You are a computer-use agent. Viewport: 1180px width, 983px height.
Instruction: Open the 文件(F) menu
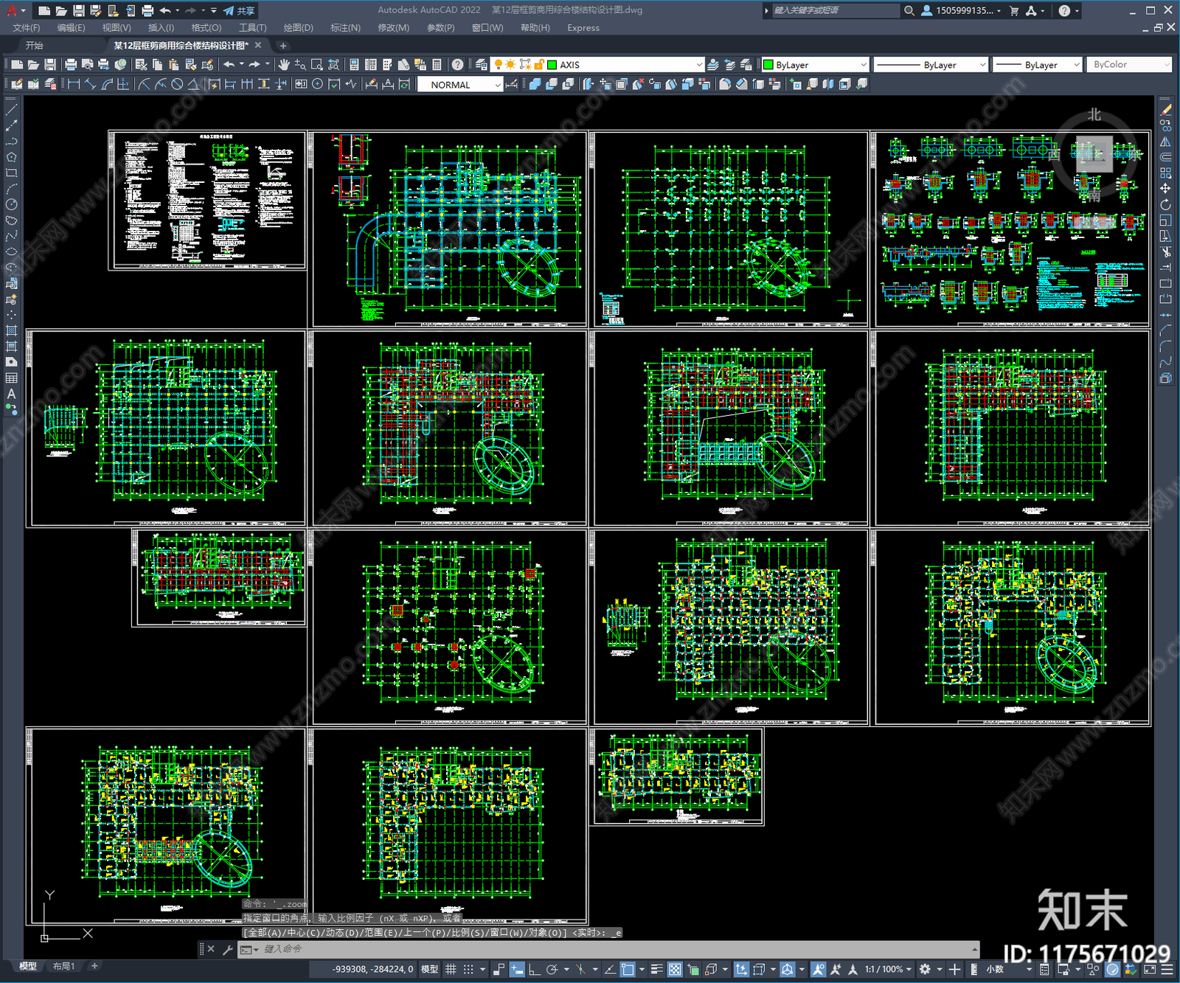click(x=27, y=28)
